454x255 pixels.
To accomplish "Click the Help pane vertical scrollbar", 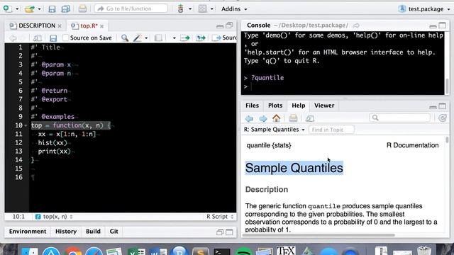I will (x=448, y=140).
